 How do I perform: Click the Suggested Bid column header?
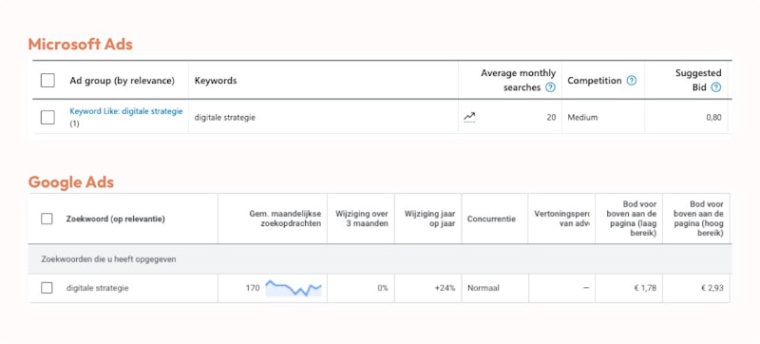tap(698, 81)
